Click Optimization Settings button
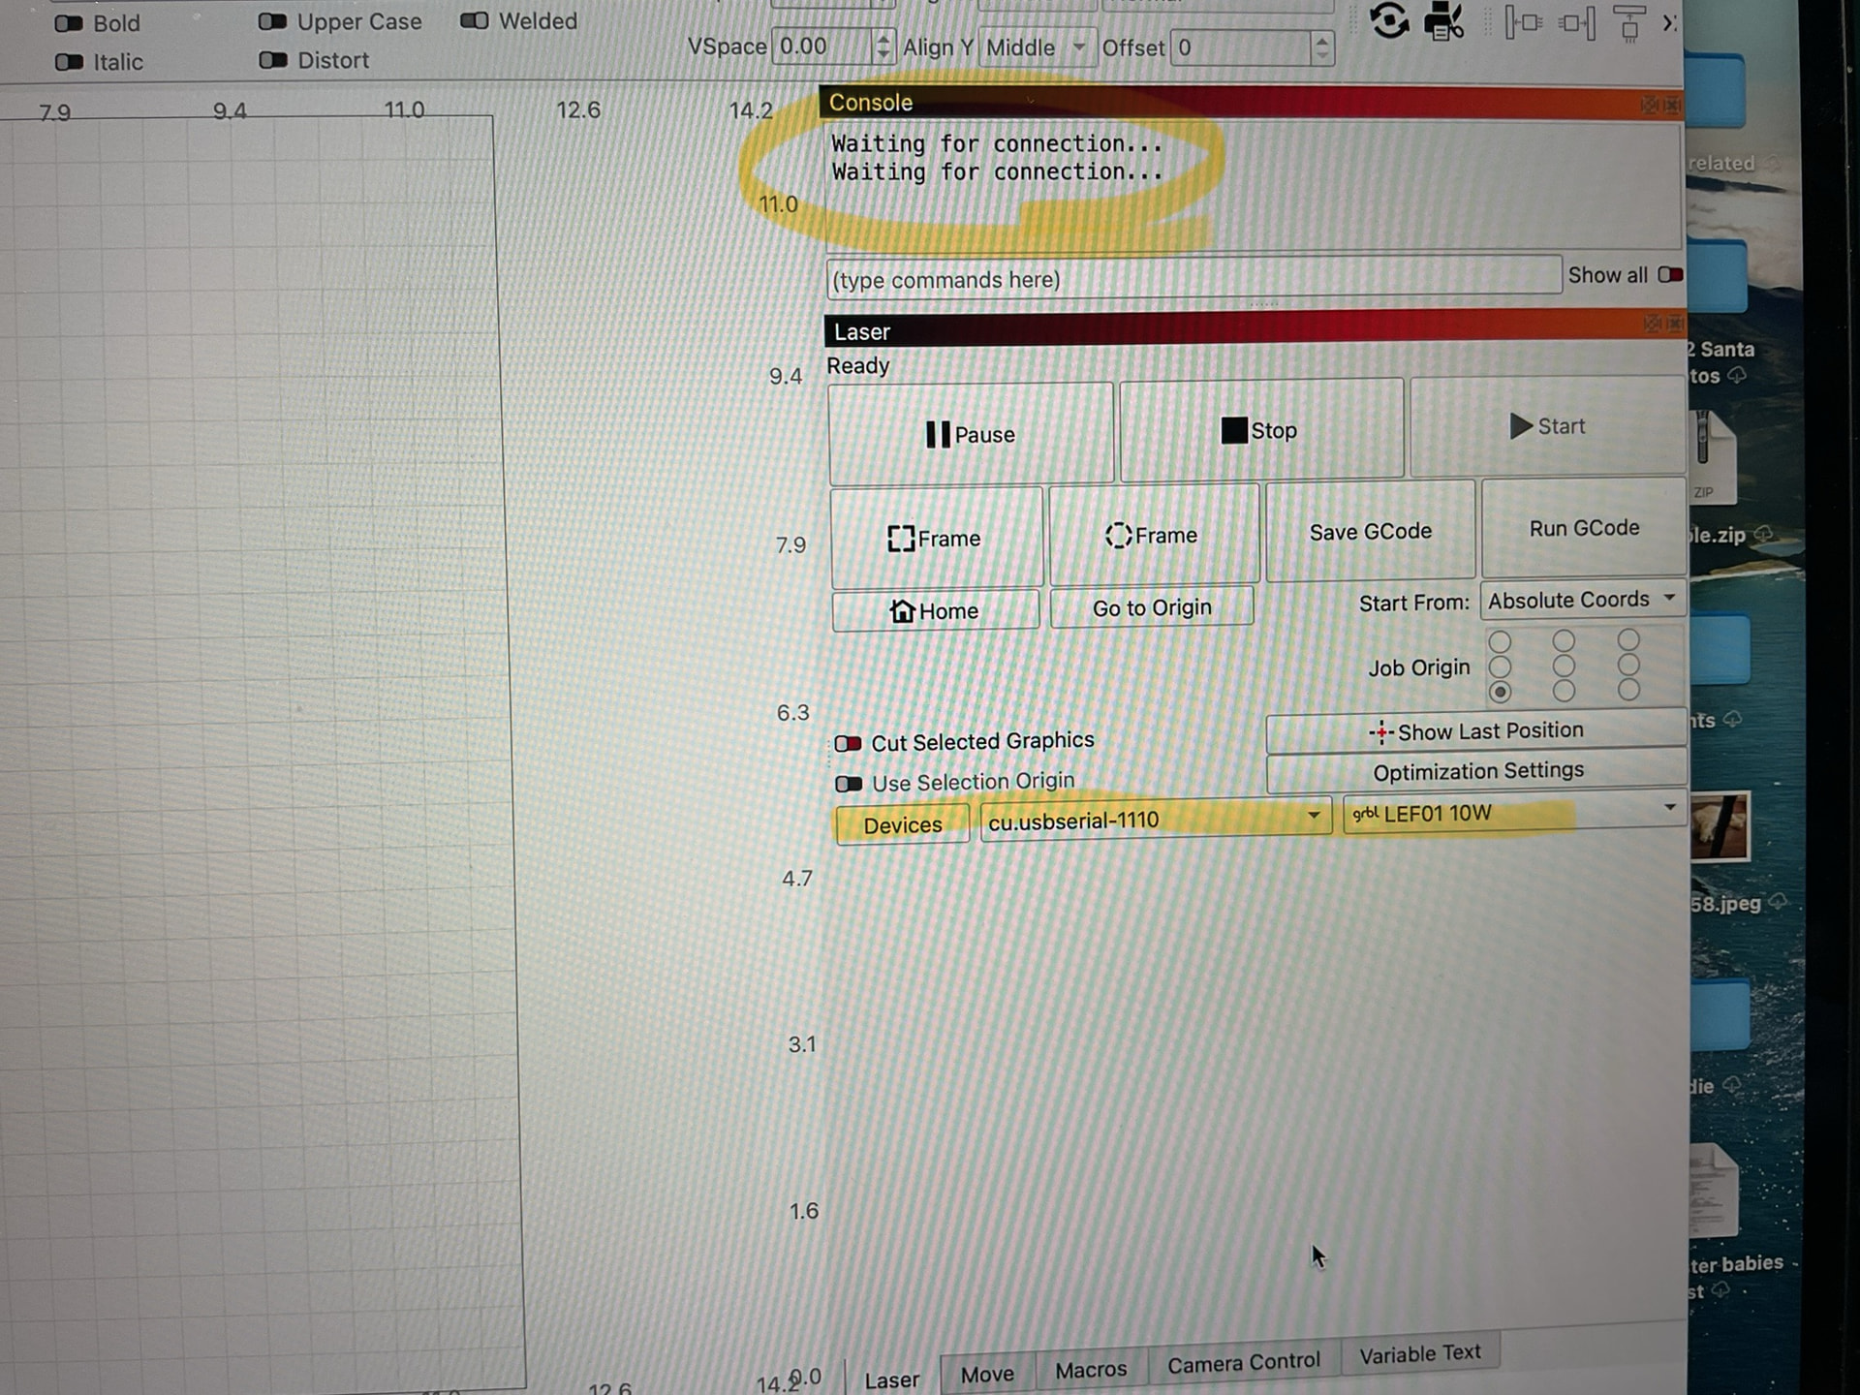 click(1477, 771)
